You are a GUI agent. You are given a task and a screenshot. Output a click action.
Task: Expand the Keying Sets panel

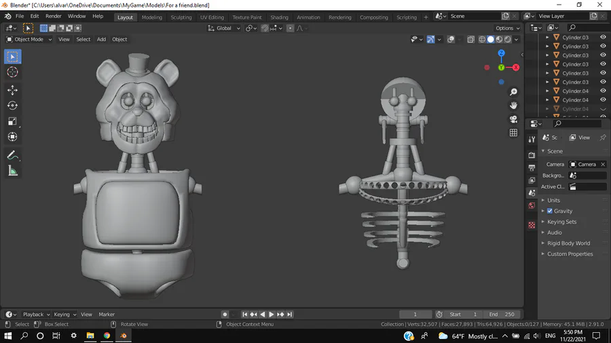coord(561,222)
